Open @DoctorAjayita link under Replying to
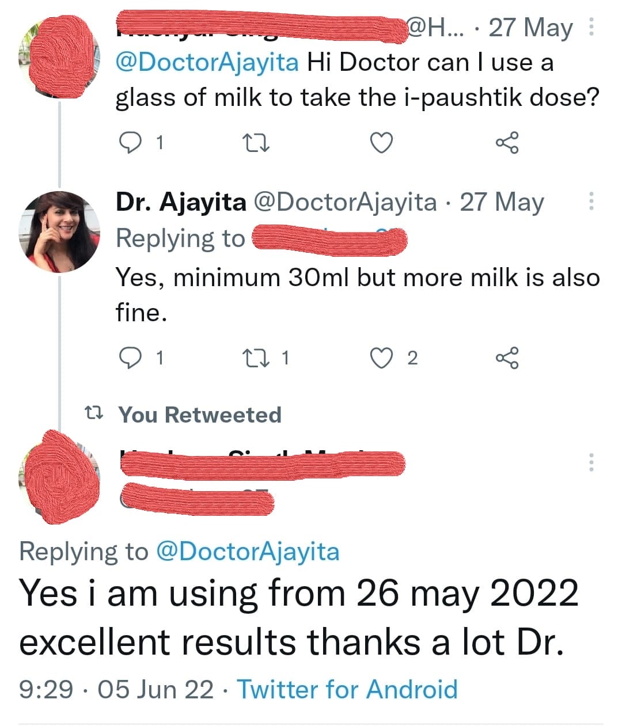The height and width of the screenshot is (726, 622). pyautogui.click(x=248, y=552)
